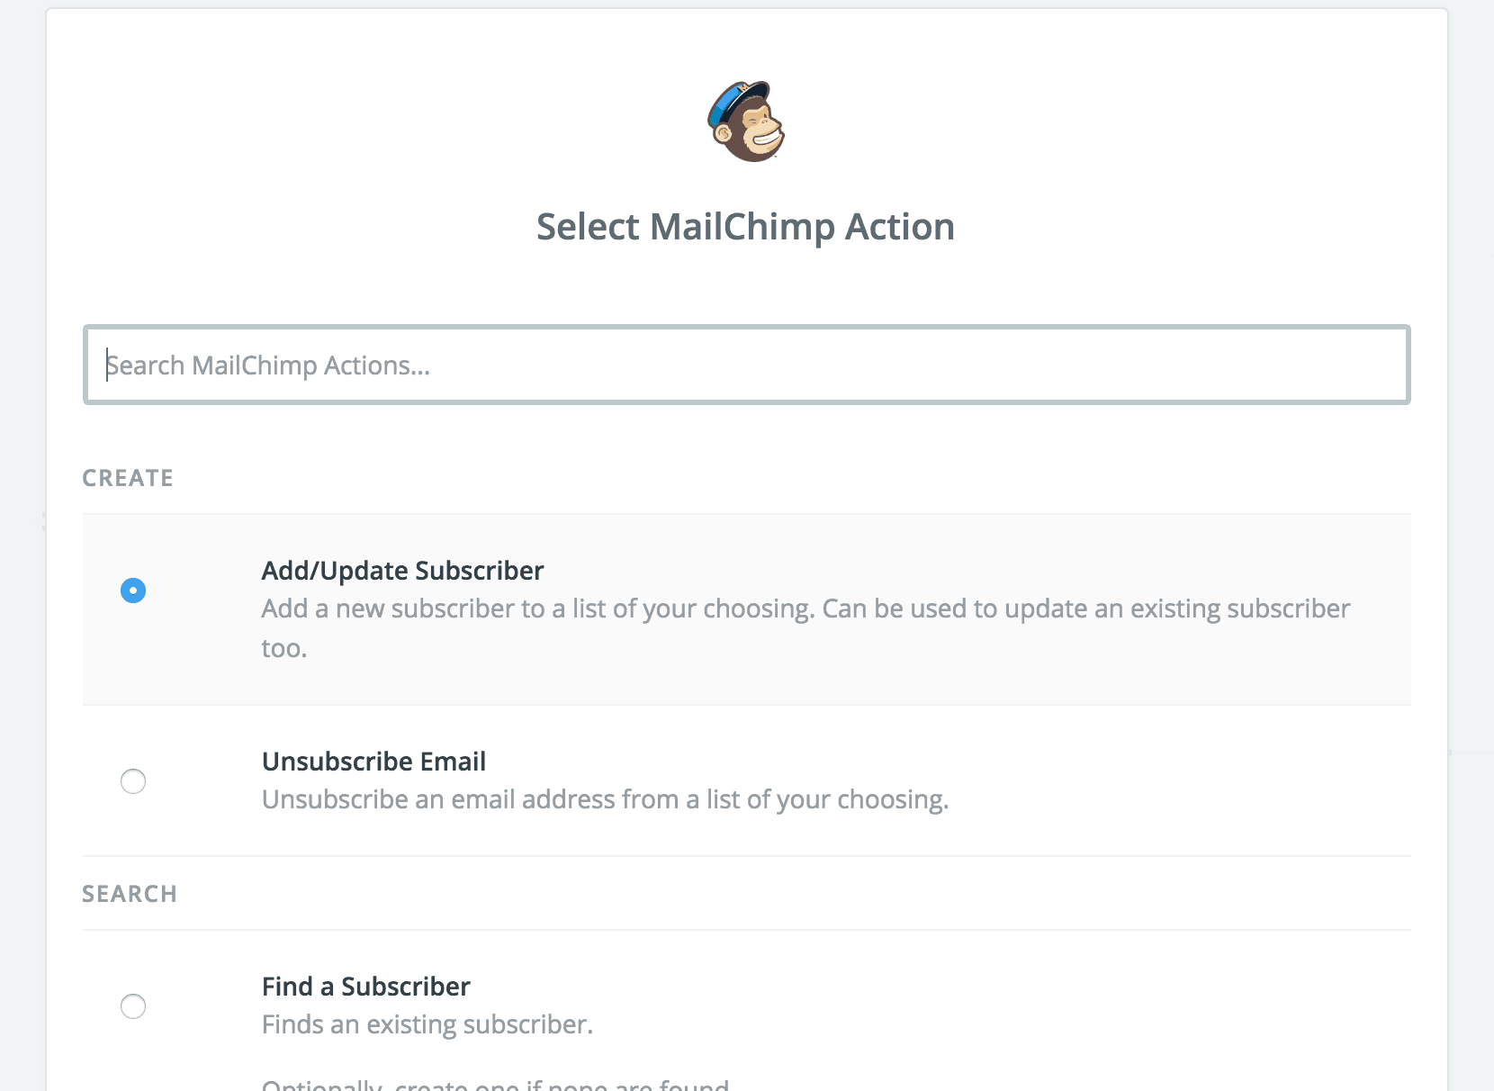Click the word 'too.' in the first description
The width and height of the screenshot is (1494, 1091).
tap(284, 648)
